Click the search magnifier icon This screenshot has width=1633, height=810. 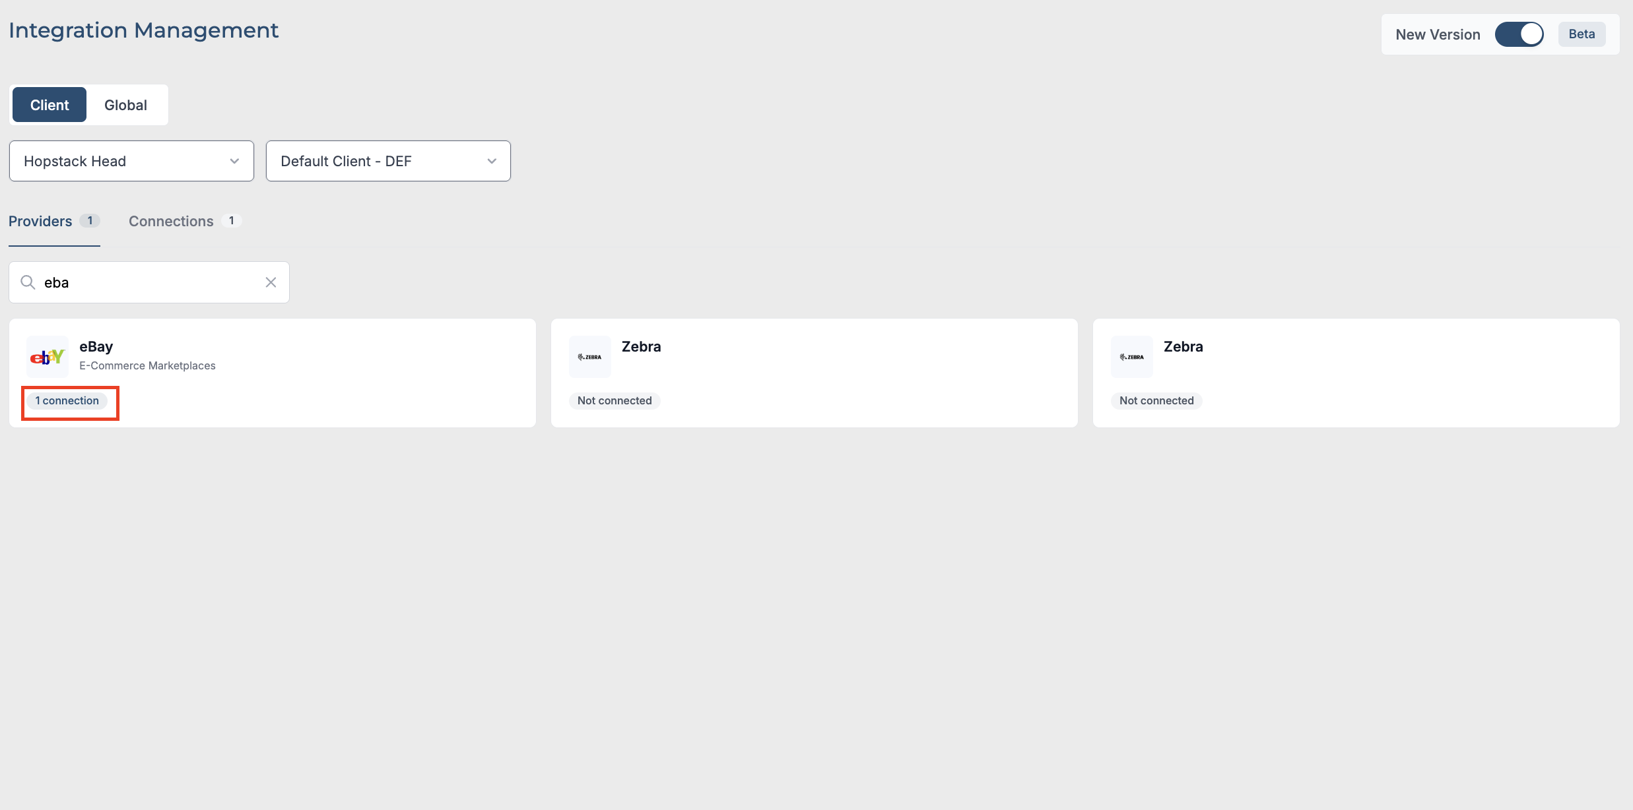pos(28,282)
